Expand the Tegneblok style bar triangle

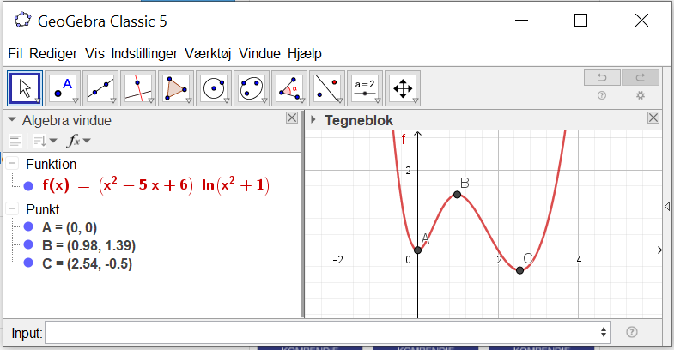click(x=313, y=119)
